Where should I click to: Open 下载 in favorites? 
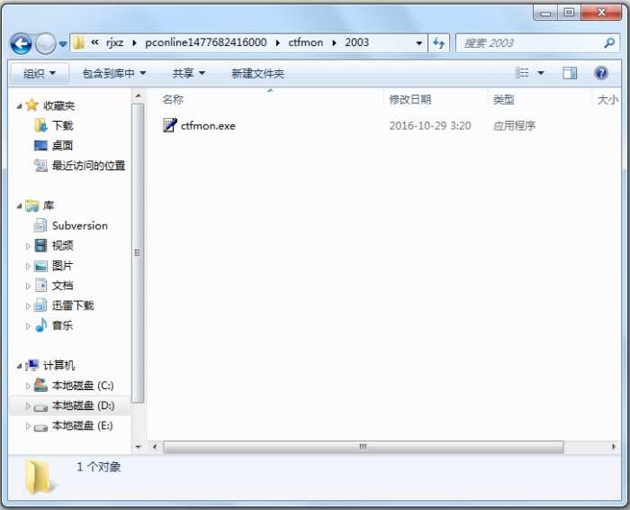click(x=62, y=125)
